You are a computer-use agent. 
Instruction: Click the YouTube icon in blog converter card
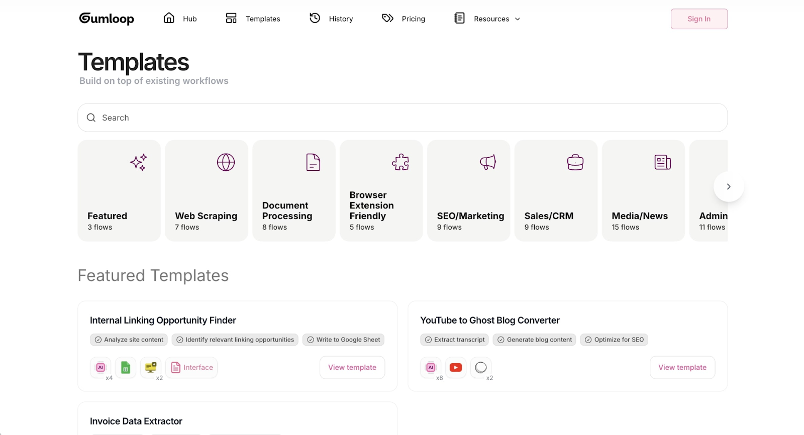coord(456,368)
